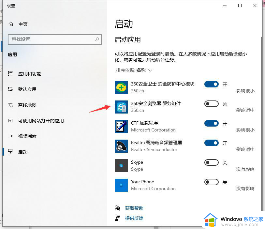Open the 获取帮助 link

pos(134,208)
